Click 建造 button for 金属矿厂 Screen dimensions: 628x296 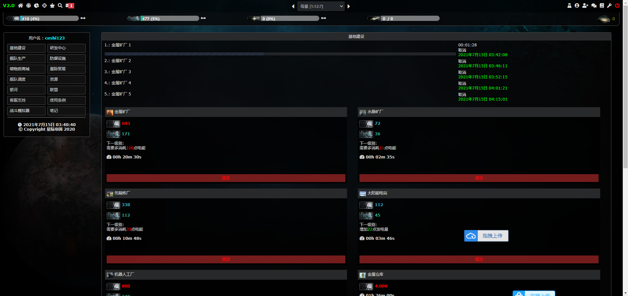(226, 178)
